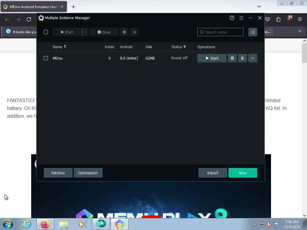Screen dimensions: 307x230
Task: Check the MEmu instance checkbox
Action: [46, 58]
